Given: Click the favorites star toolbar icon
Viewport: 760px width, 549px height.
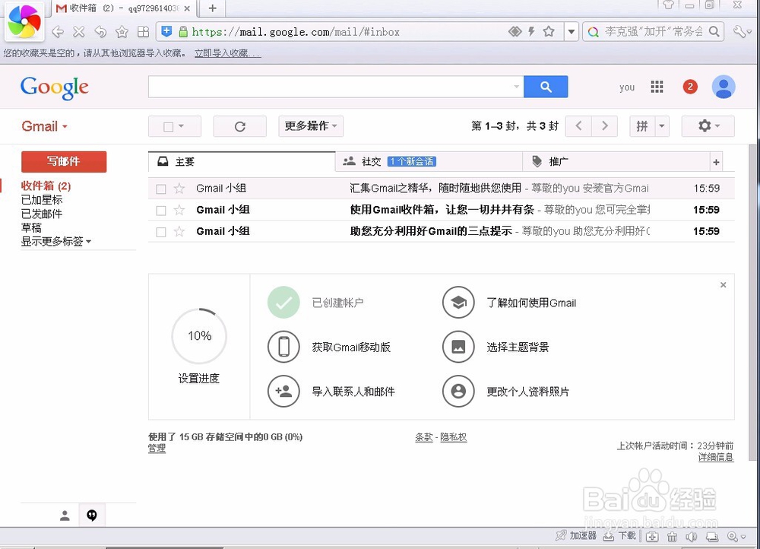Looking at the screenshot, I should 122,32.
